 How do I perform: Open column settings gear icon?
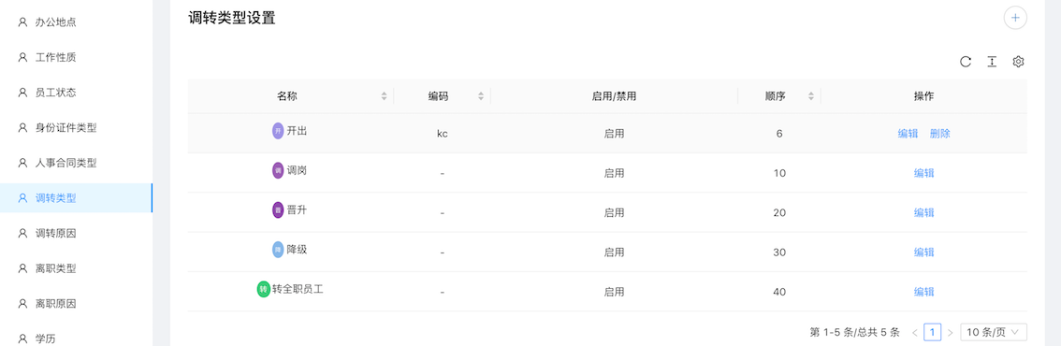[1018, 62]
